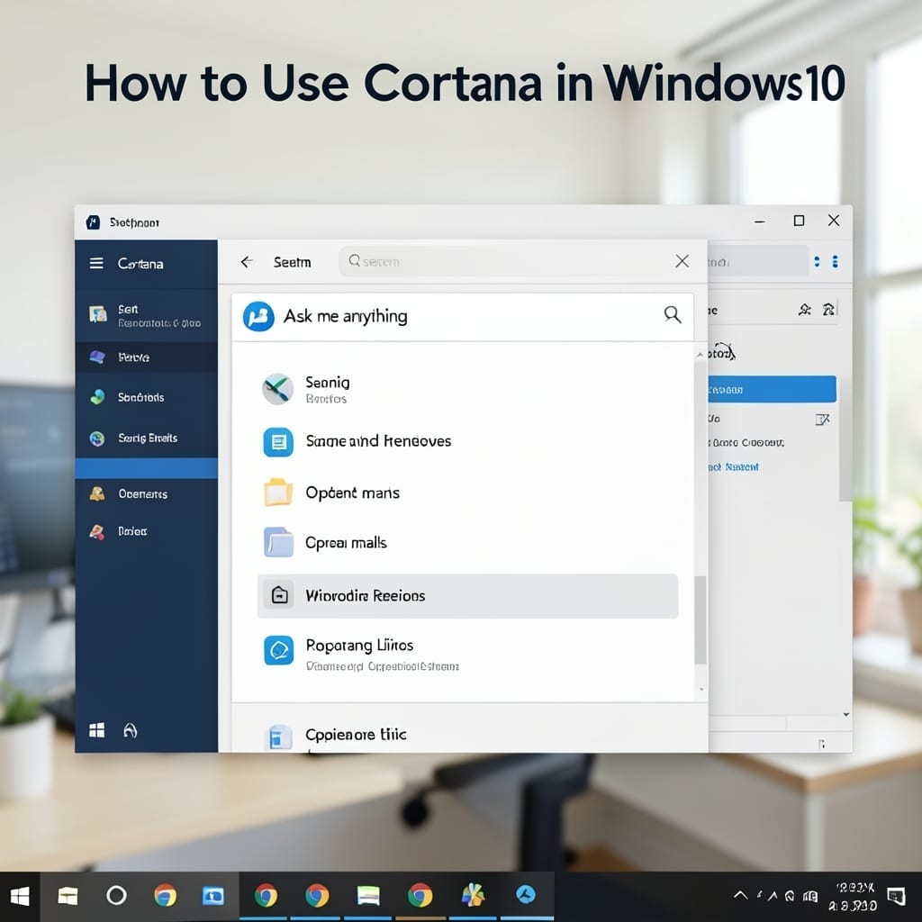Open File Explorer from the taskbar

[x=68, y=896]
